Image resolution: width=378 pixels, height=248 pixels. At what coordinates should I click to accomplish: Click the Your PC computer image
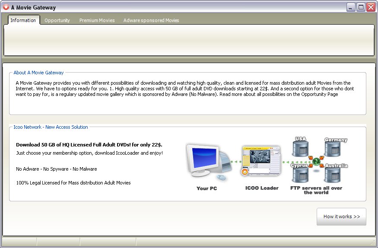pos(209,162)
